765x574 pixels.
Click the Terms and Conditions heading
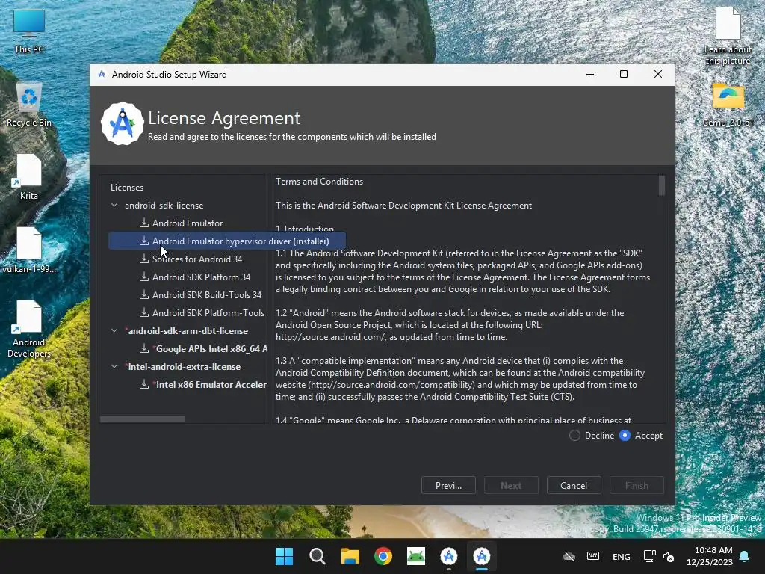click(x=319, y=182)
